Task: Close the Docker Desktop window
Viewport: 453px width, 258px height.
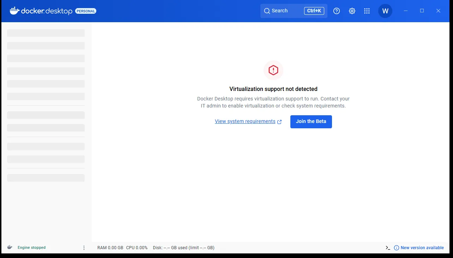Action: (x=439, y=11)
